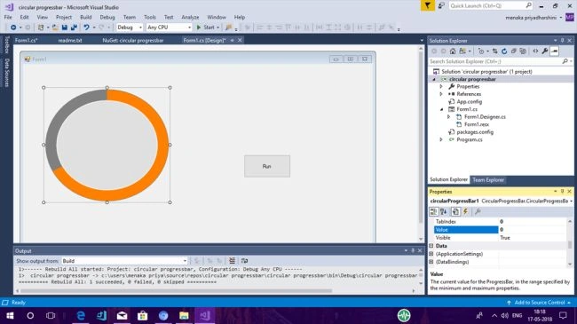577x324 pixels.
Task: Click the notifications flag icon in title bar
Action: 428,5
